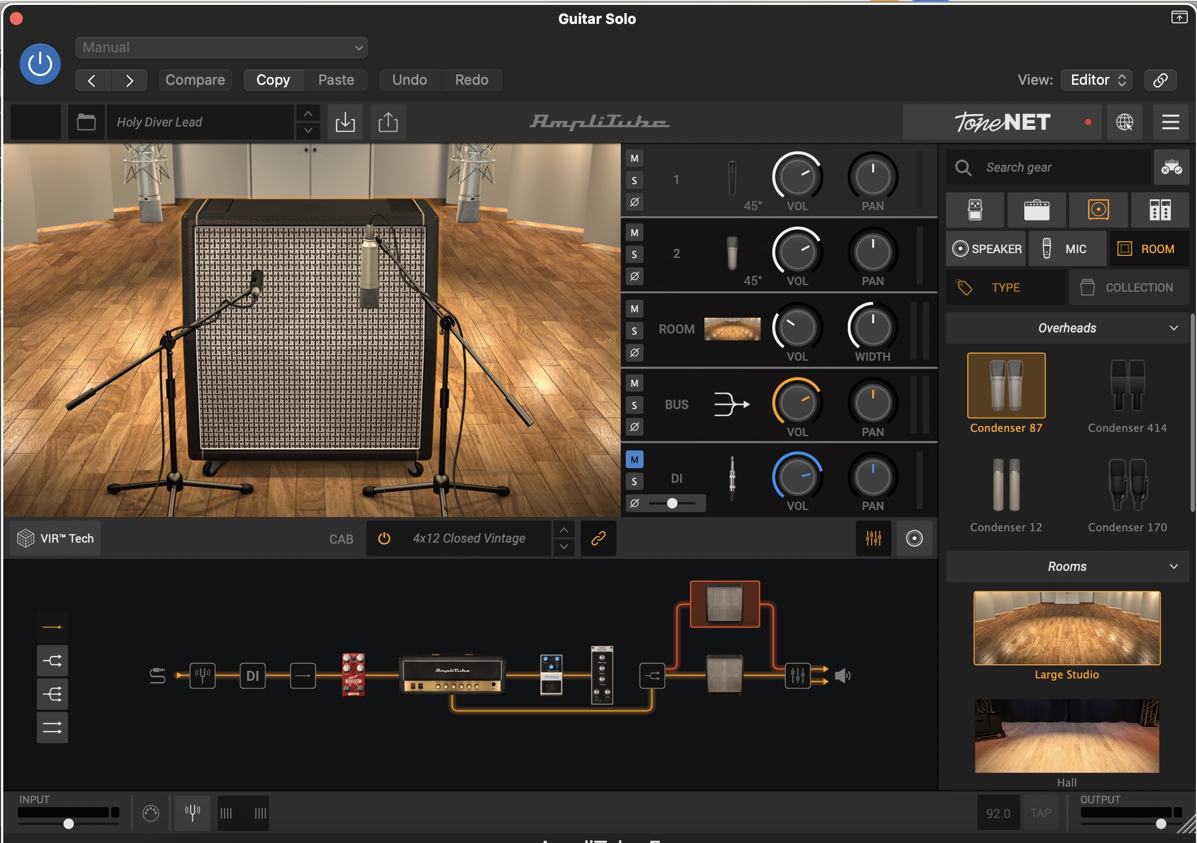Choose the Hall room
Screen dimensions: 1197x843
tap(1067, 736)
